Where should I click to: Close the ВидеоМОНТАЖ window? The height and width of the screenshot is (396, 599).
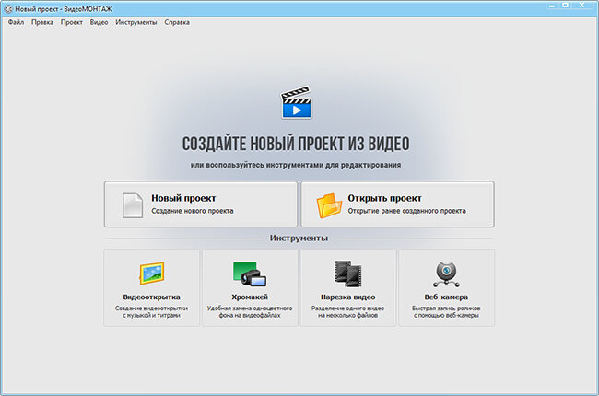(x=581, y=6)
